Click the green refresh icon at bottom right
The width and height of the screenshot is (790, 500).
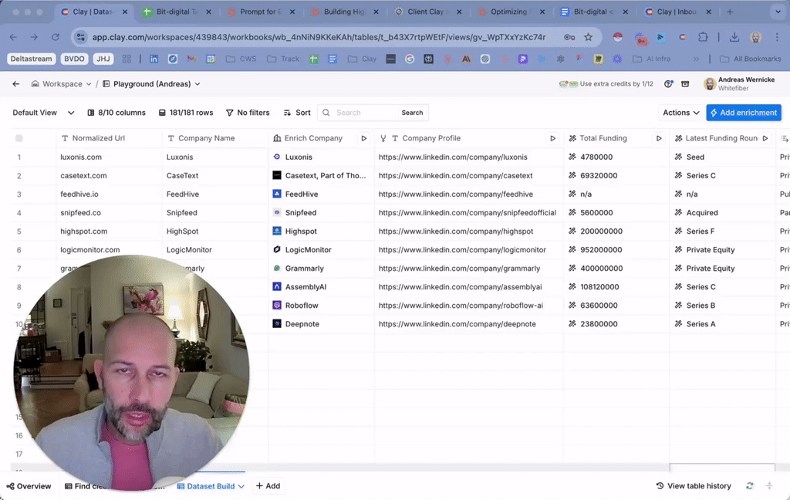click(x=750, y=486)
